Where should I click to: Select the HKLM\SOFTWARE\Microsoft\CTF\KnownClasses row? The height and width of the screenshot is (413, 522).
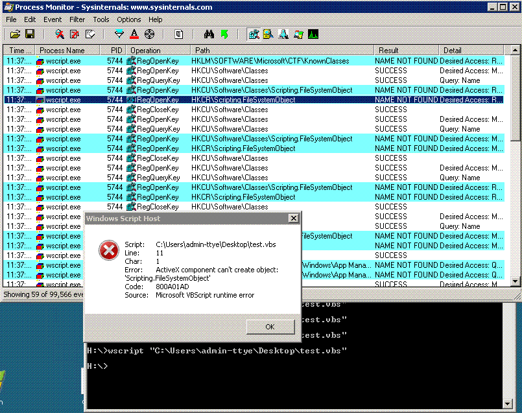(x=254, y=61)
